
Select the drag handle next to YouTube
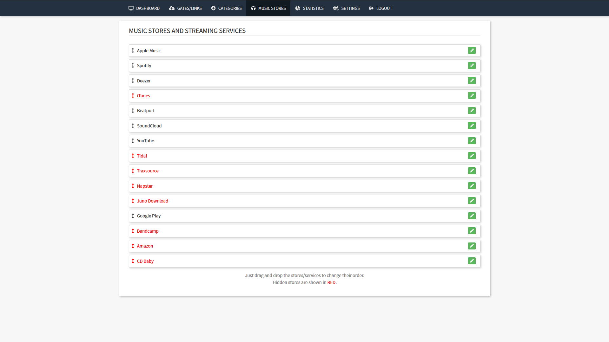point(133,141)
